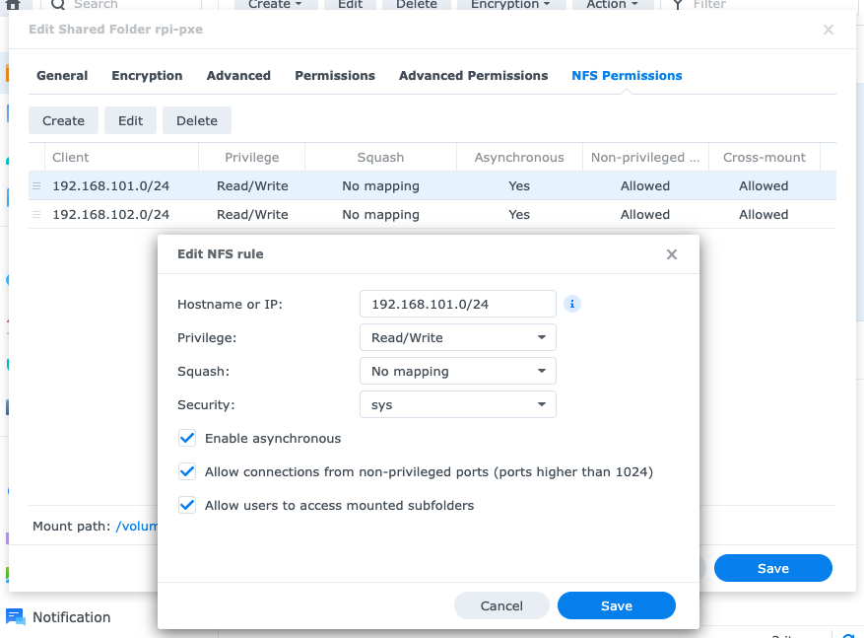The image size is (864, 638).
Task: Go to the General tab
Action: click(62, 75)
